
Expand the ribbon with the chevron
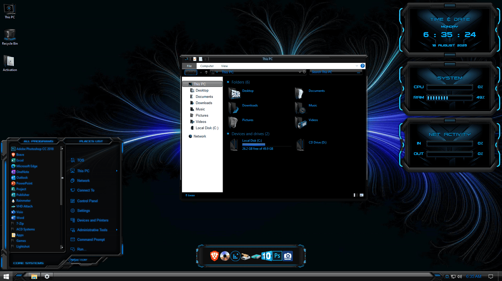click(x=357, y=66)
